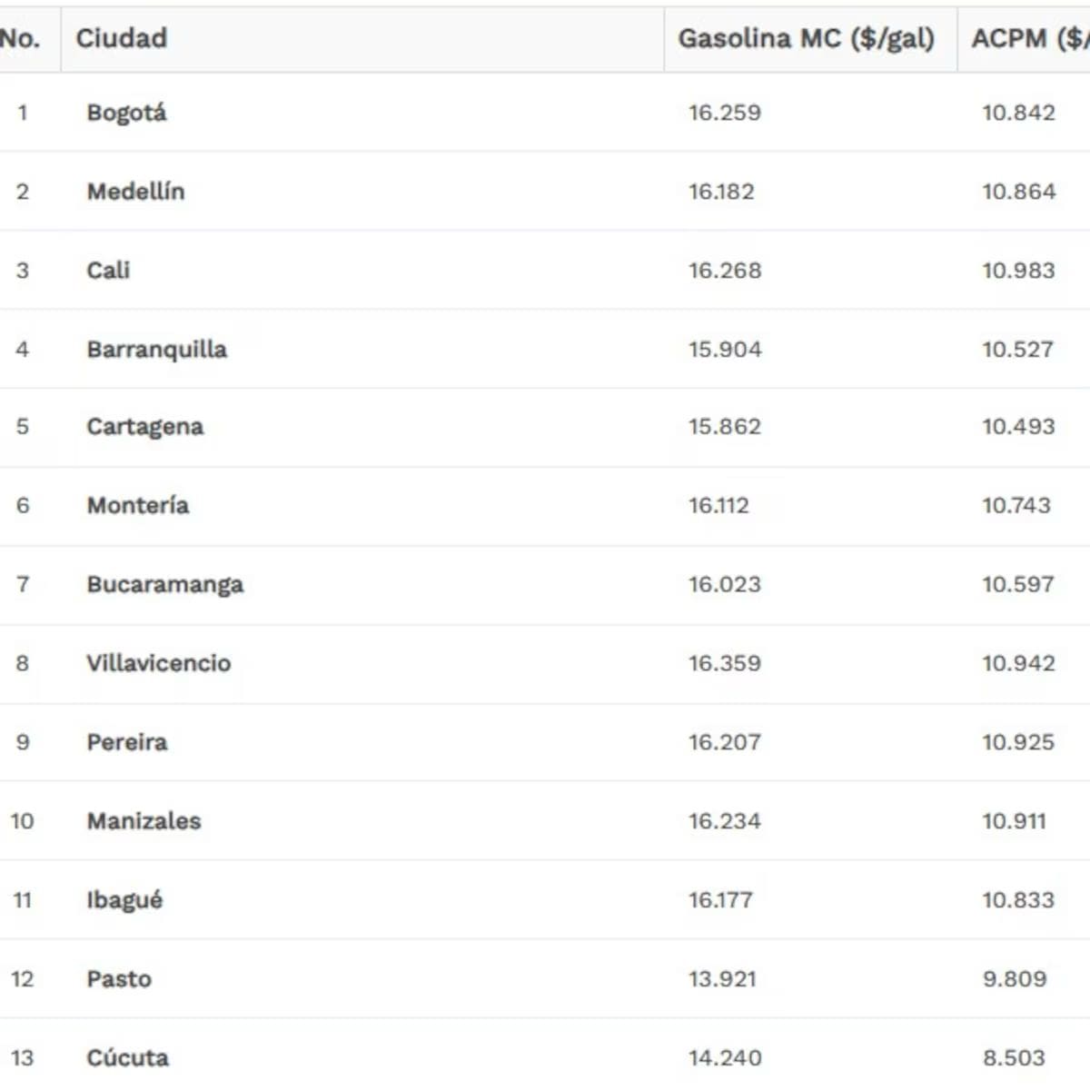Select the Montería city cell

pyautogui.click(x=137, y=506)
